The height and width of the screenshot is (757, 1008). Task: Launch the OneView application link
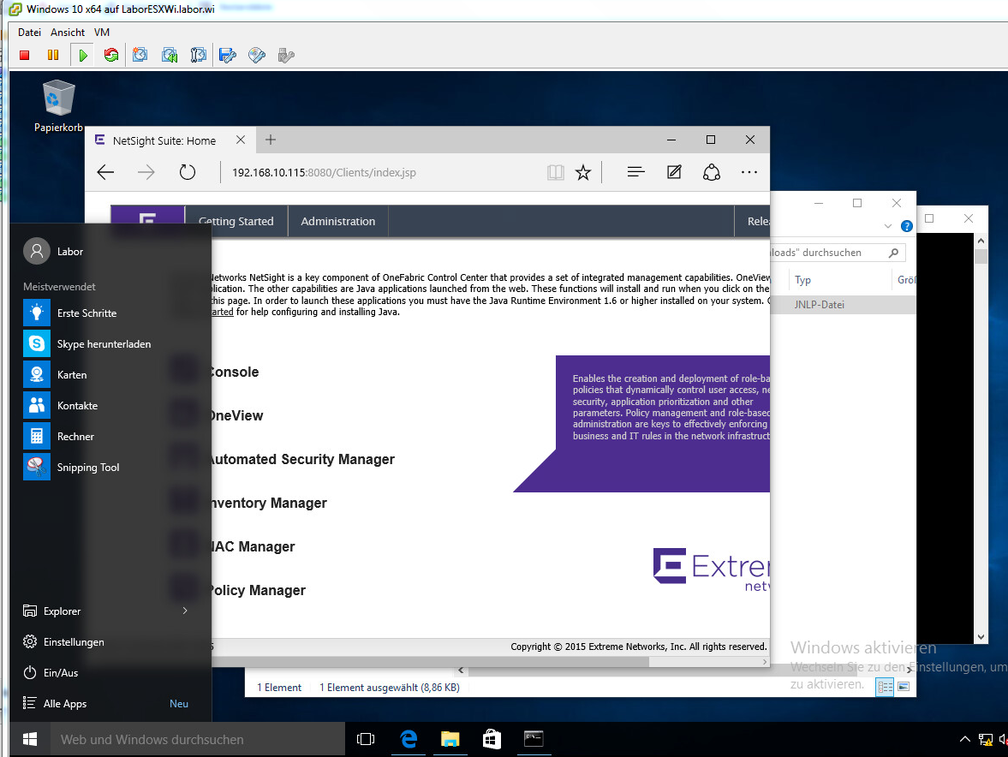[236, 416]
